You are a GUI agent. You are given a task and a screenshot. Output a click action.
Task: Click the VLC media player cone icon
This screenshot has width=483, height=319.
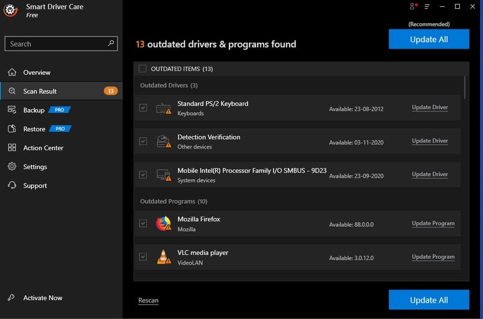point(164,257)
